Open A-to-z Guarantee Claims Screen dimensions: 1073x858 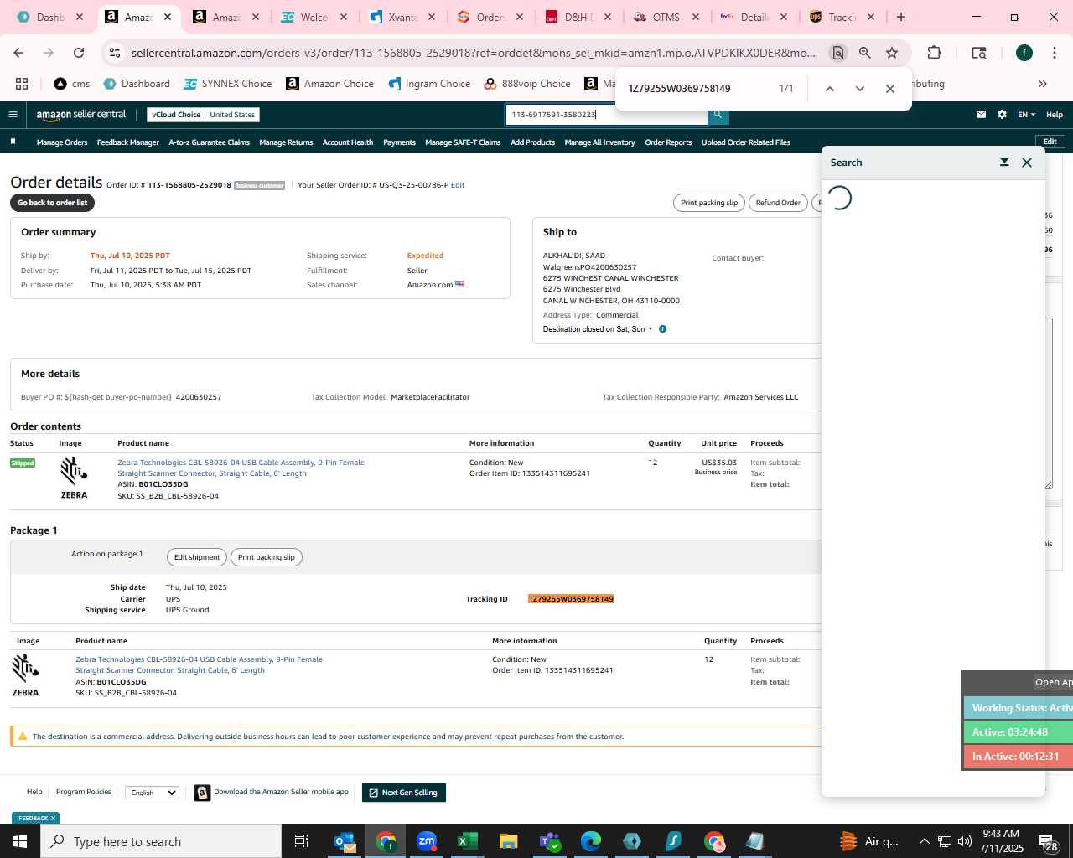209,142
